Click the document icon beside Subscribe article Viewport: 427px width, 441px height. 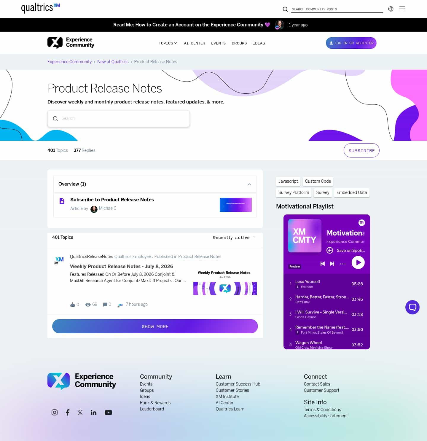click(x=62, y=201)
